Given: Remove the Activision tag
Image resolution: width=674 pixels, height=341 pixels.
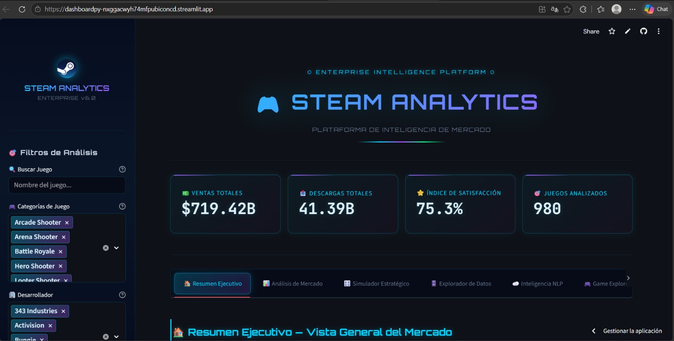Looking at the screenshot, I should (x=50, y=326).
